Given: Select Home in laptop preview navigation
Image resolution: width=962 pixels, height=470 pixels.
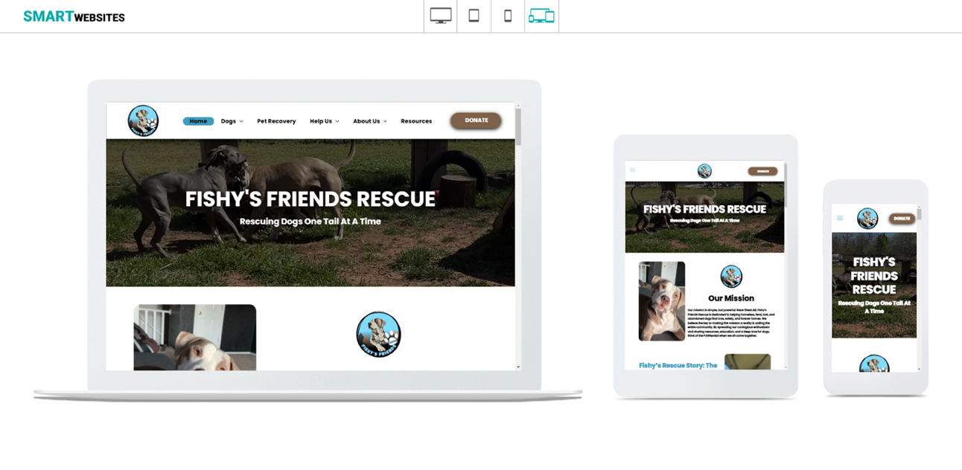Looking at the screenshot, I should (x=198, y=121).
